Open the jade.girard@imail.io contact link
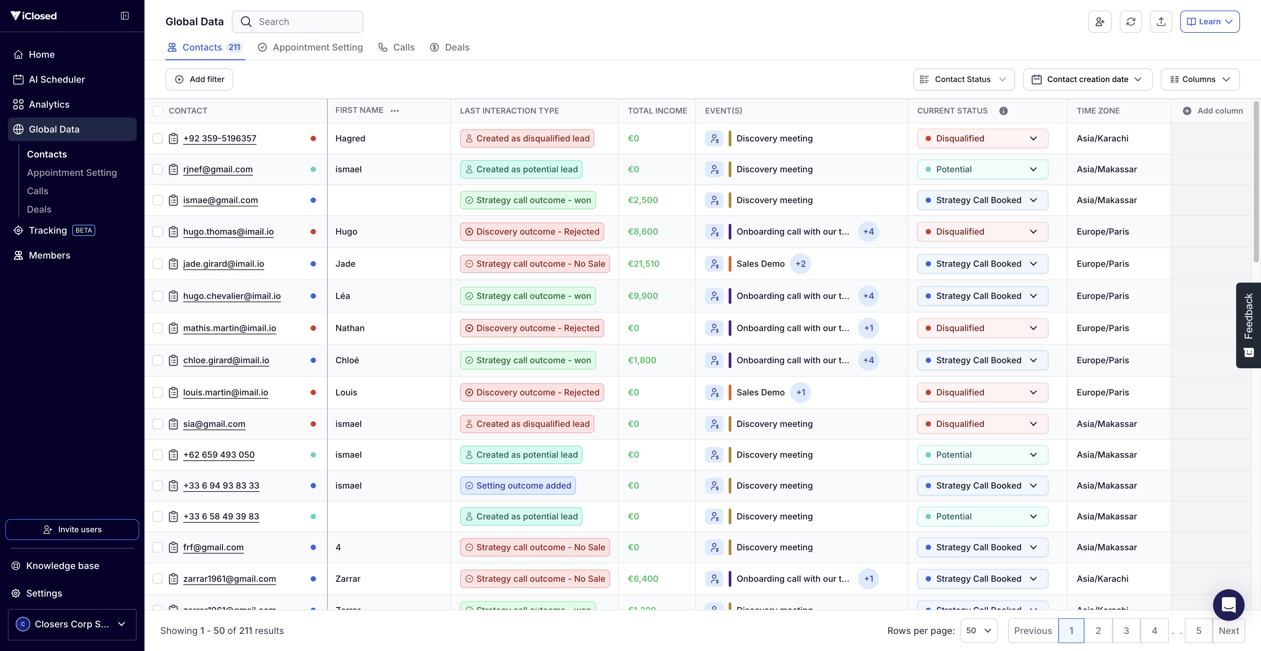This screenshot has height=651, width=1261. coord(223,264)
